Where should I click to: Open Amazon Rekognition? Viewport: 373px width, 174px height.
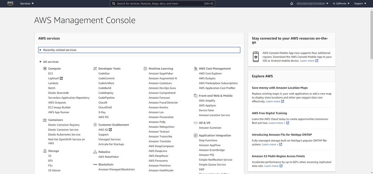[161, 127]
